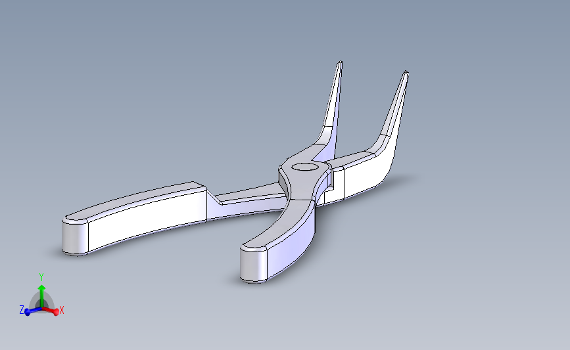Click the green Y axis arrow of the triad
The image size is (570, 350).
pos(42,295)
